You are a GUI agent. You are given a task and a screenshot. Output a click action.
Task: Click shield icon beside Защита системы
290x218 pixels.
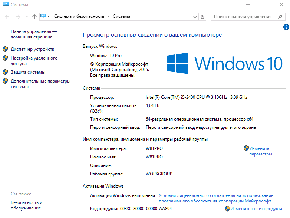(x=5, y=72)
